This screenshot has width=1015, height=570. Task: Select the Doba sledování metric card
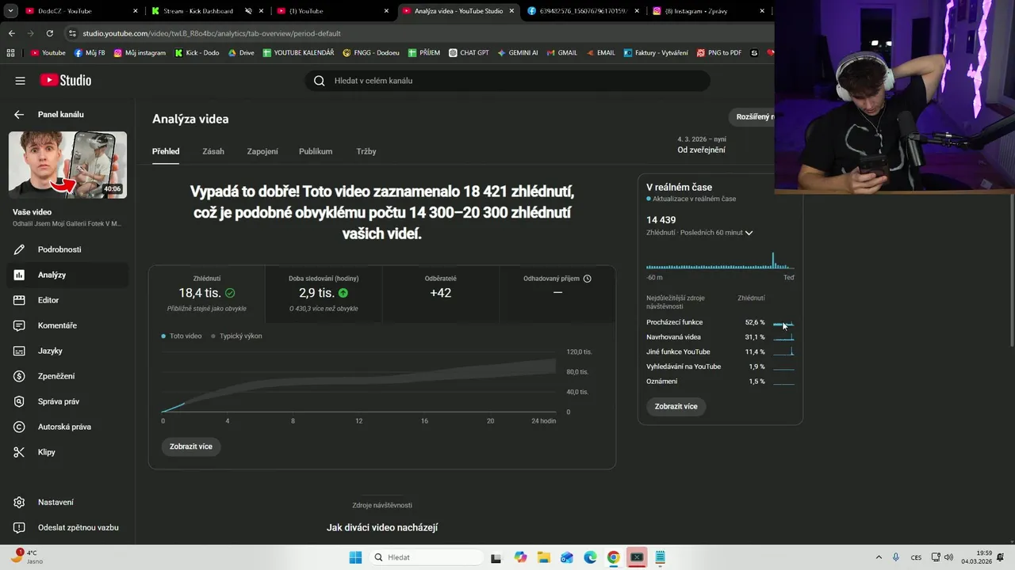pyautogui.click(x=324, y=294)
